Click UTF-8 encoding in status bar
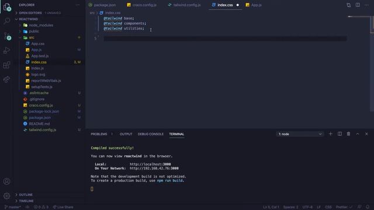The width and height of the screenshot is (374, 210). click(x=307, y=207)
